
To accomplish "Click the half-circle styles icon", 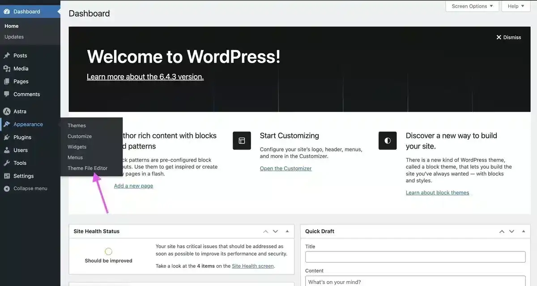I will click(x=388, y=141).
